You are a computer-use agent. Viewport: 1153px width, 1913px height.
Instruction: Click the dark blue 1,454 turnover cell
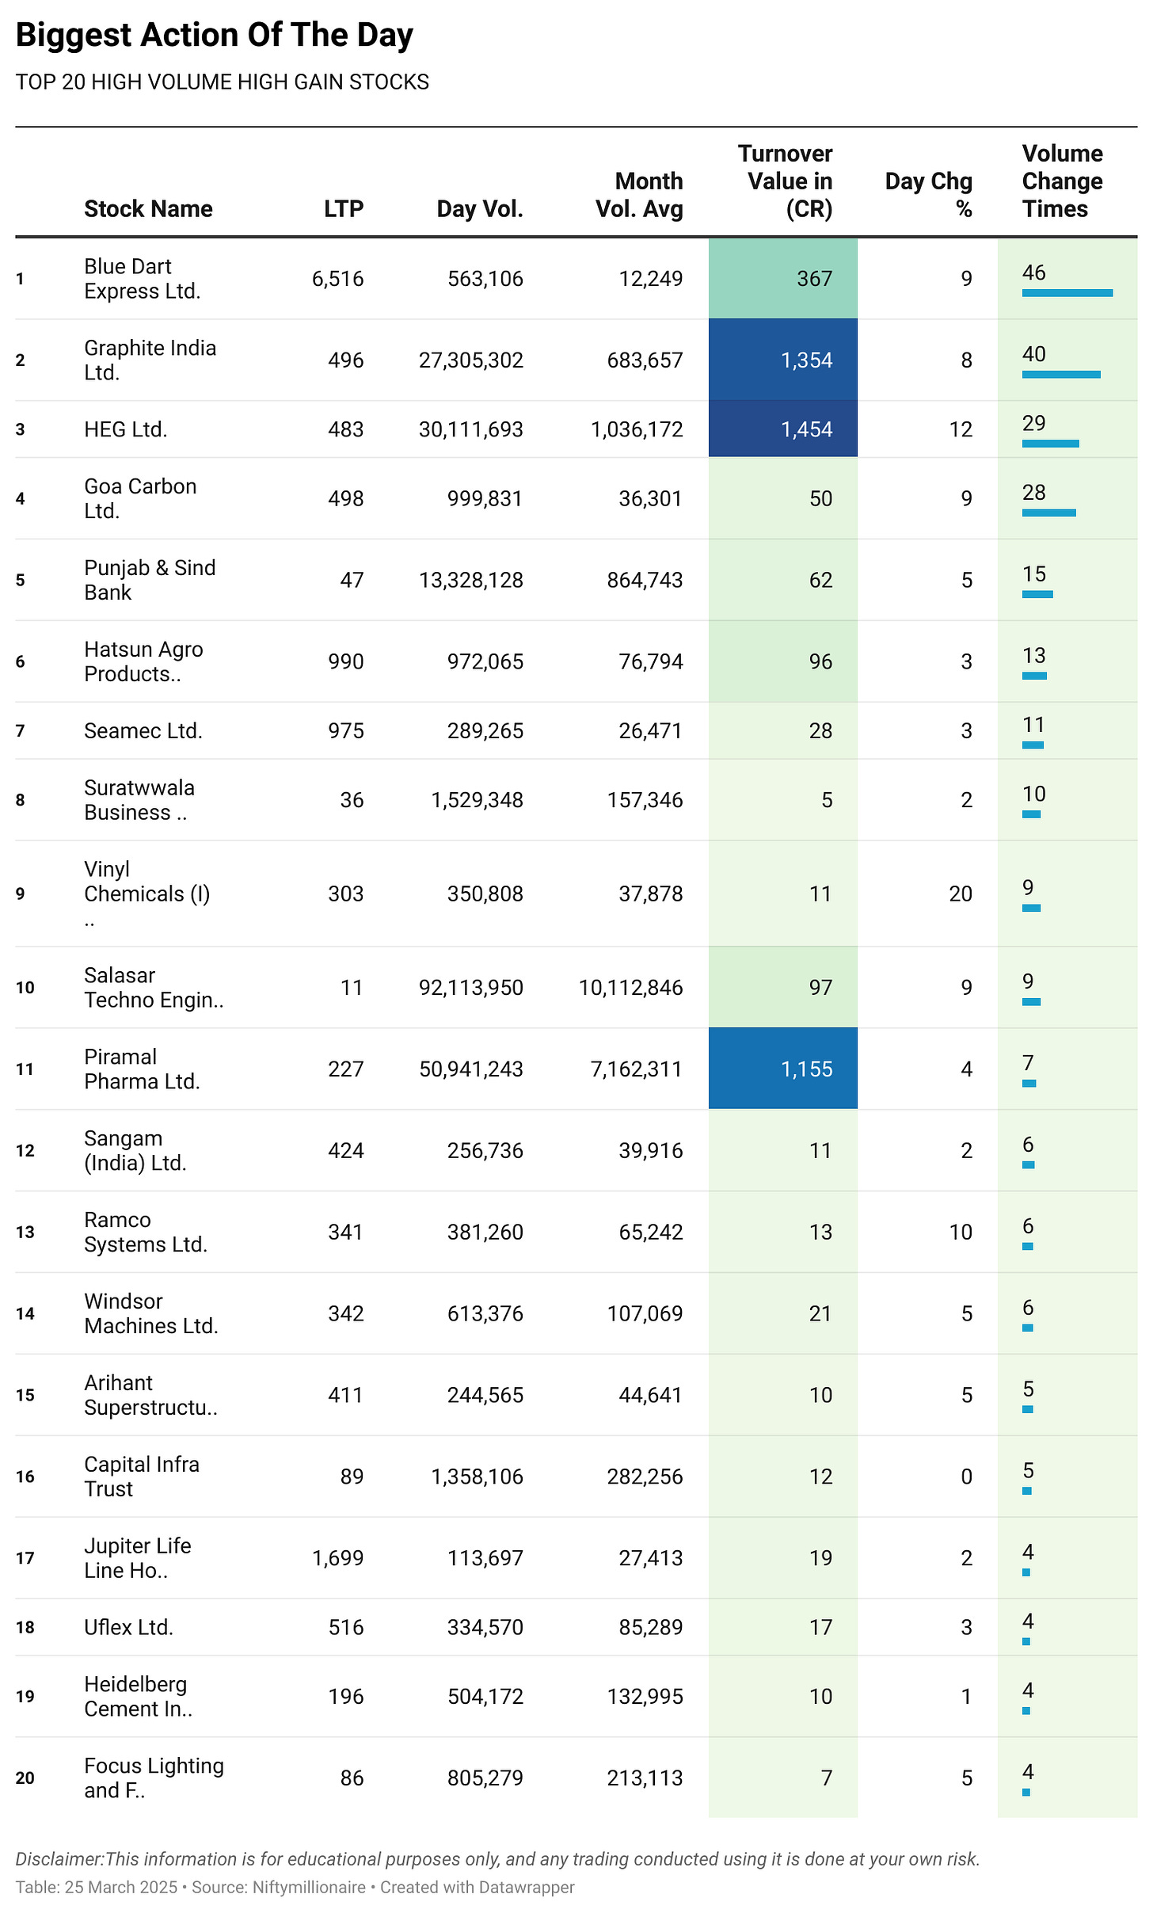point(783,429)
